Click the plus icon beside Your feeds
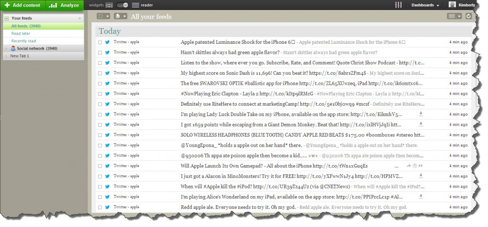Viewport: 488px width, 227px height. [80, 19]
